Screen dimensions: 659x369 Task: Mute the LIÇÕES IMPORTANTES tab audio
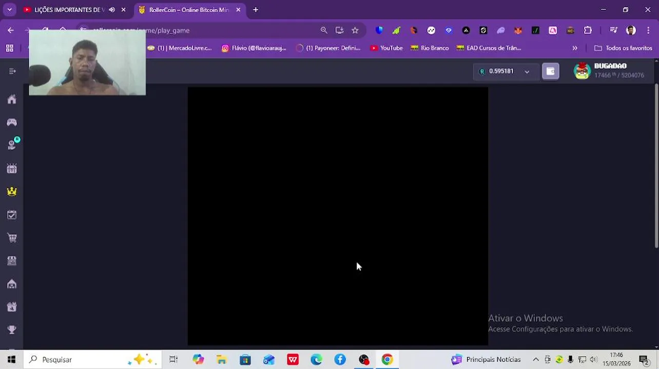[x=111, y=10]
